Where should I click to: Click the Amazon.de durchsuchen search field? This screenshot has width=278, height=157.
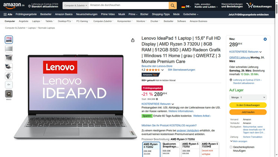point(128,6)
